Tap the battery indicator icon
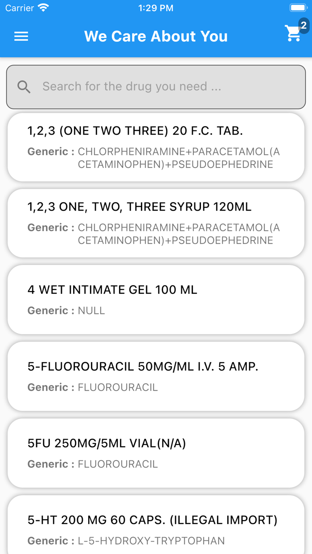The image size is (312, 554). 298,8
